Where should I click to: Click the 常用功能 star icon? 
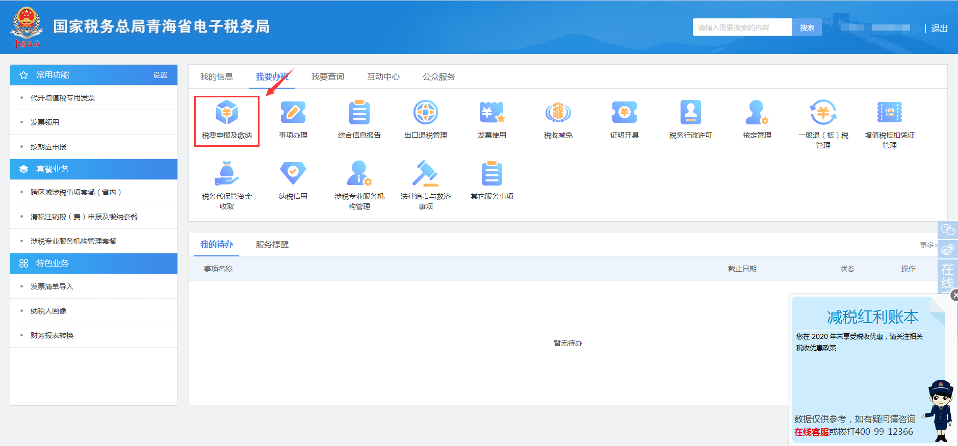pos(23,75)
